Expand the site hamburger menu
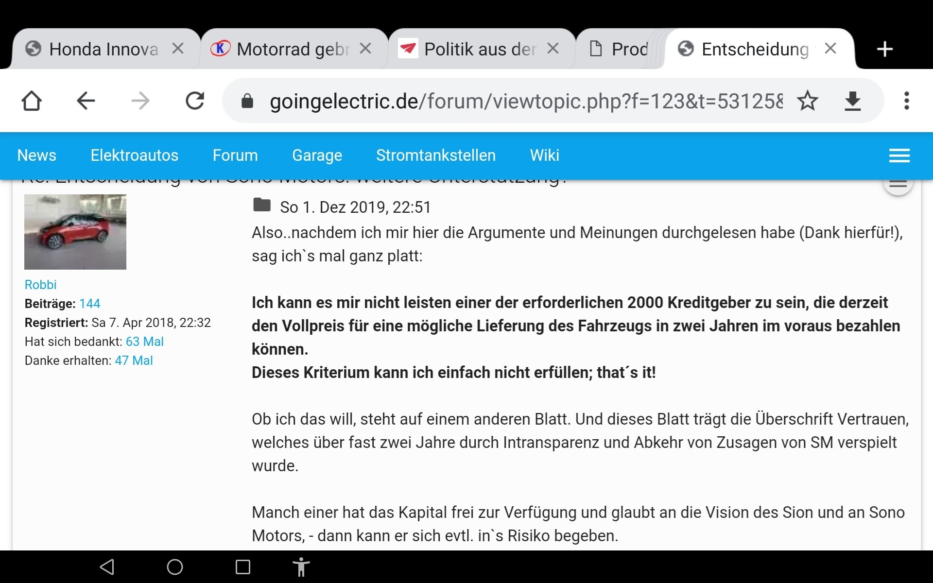933x583 pixels. [x=899, y=155]
